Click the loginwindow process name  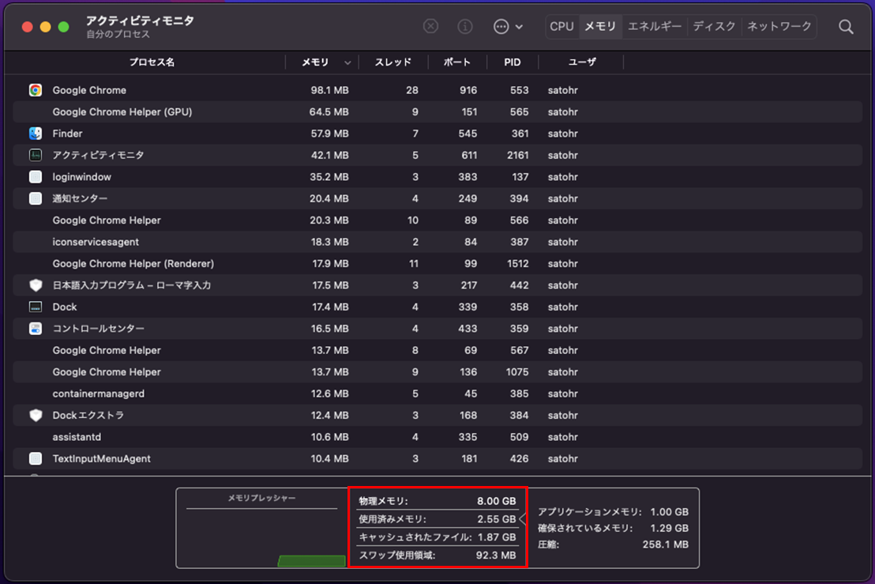[x=81, y=177]
